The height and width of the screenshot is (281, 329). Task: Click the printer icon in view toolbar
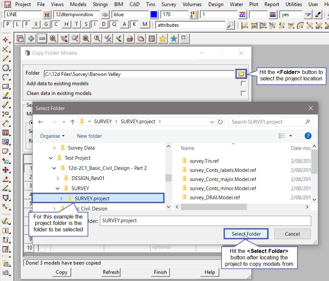click(x=130, y=39)
